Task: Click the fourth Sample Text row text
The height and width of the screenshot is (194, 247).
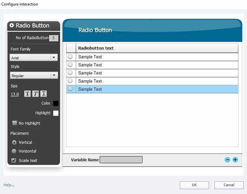Action: (90, 81)
